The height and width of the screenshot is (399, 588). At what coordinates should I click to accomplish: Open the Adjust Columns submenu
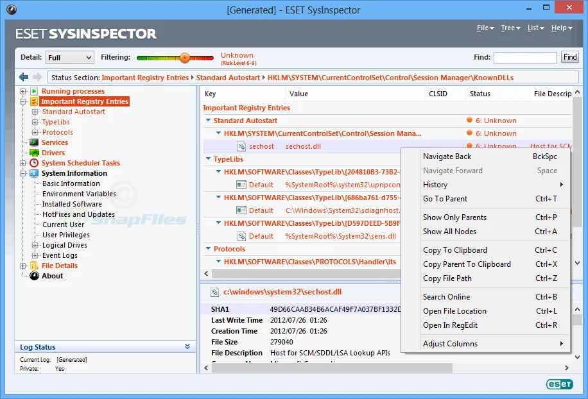click(486, 344)
